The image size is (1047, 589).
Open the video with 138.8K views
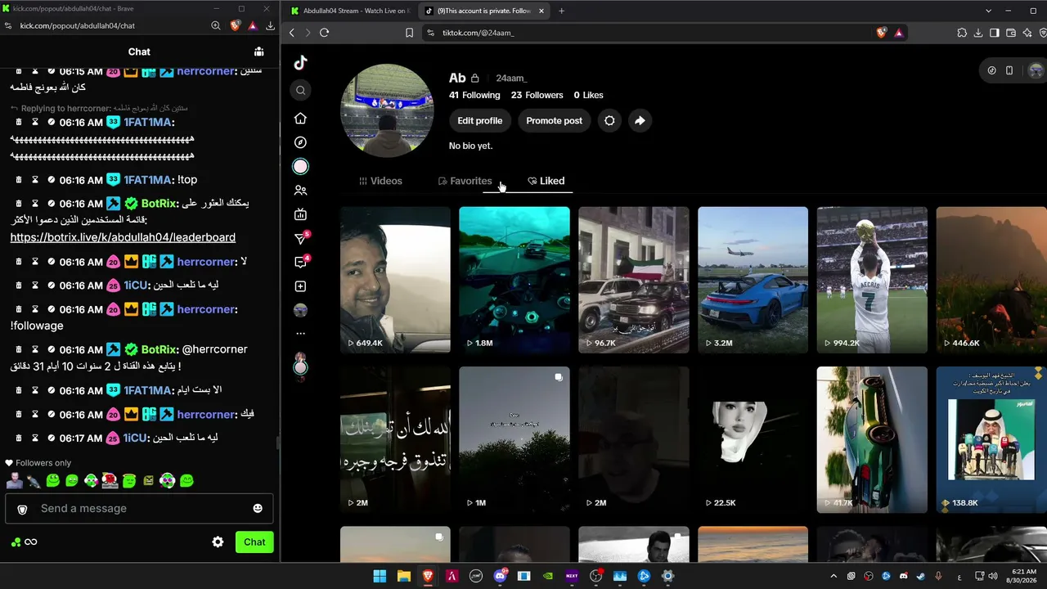coord(991,440)
